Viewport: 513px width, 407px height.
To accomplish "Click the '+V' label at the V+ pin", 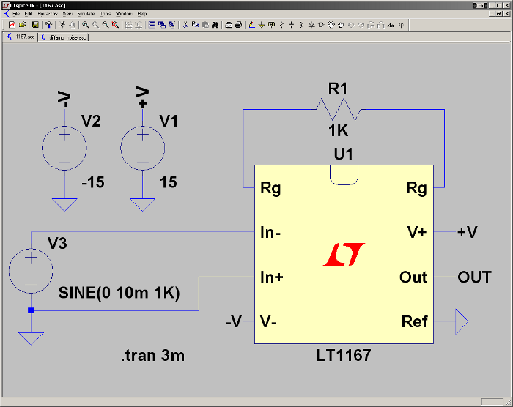I will pos(468,232).
